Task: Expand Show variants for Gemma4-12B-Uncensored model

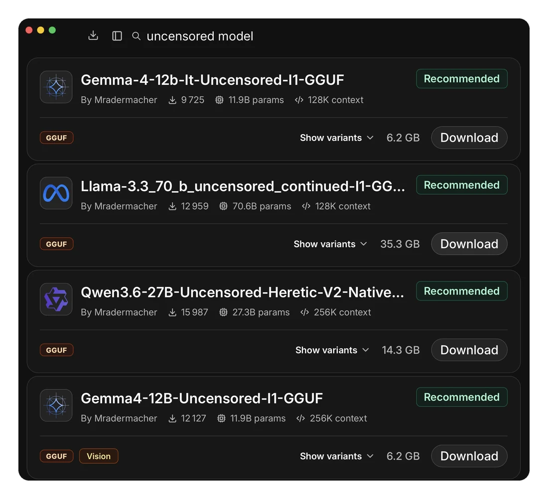Action: coord(337,456)
